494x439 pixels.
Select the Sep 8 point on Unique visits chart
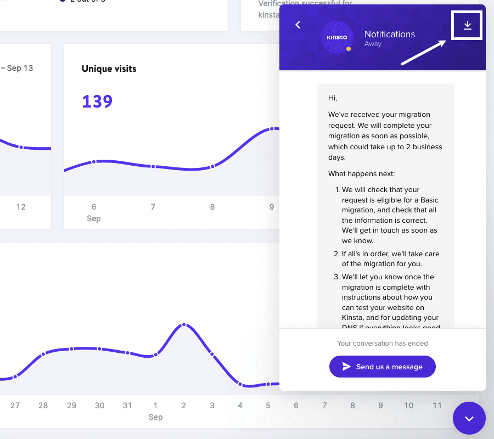point(212,166)
